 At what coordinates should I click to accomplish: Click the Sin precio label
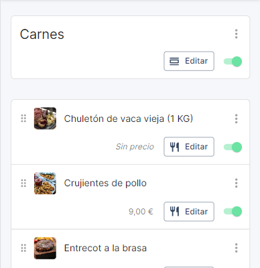click(x=135, y=147)
